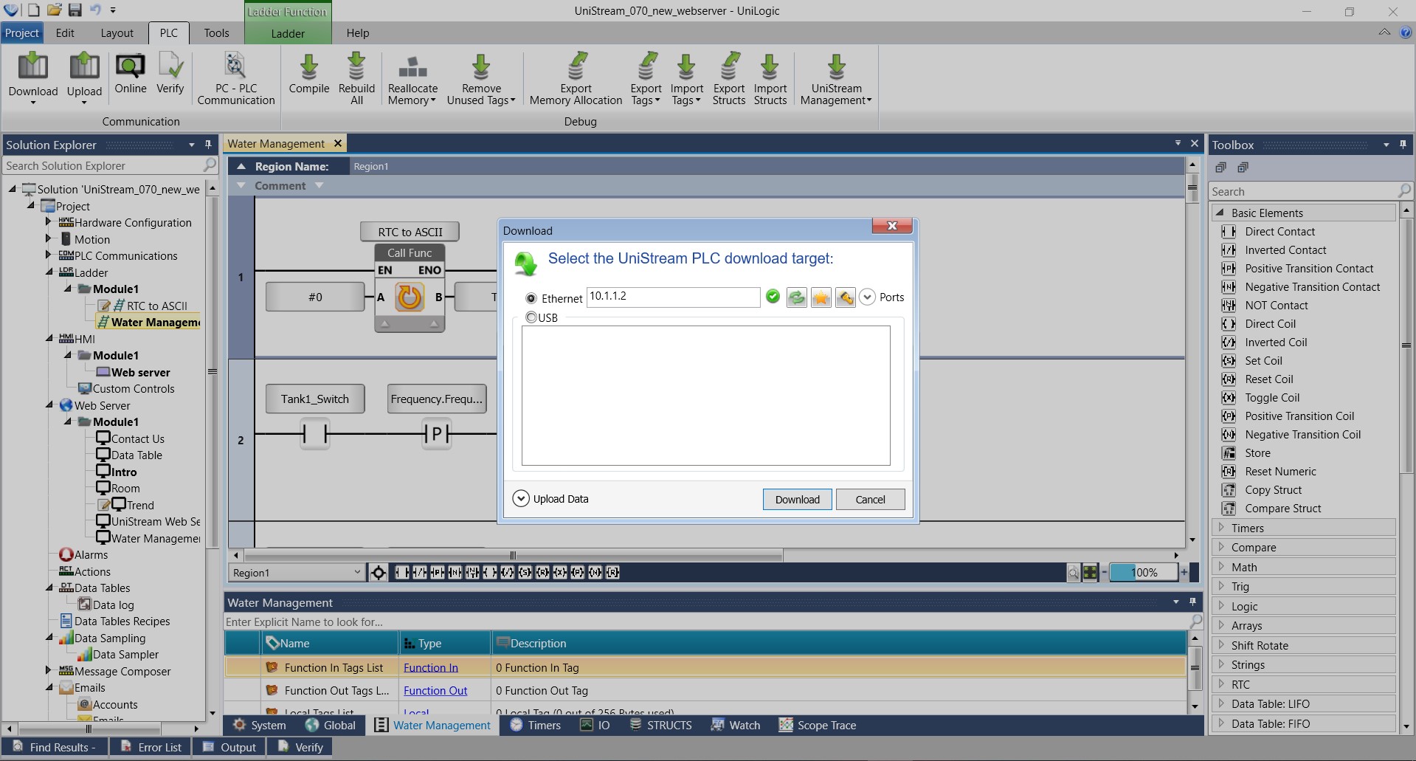Open the Tools ribbon tab
This screenshot has width=1416, height=761.
tap(216, 33)
